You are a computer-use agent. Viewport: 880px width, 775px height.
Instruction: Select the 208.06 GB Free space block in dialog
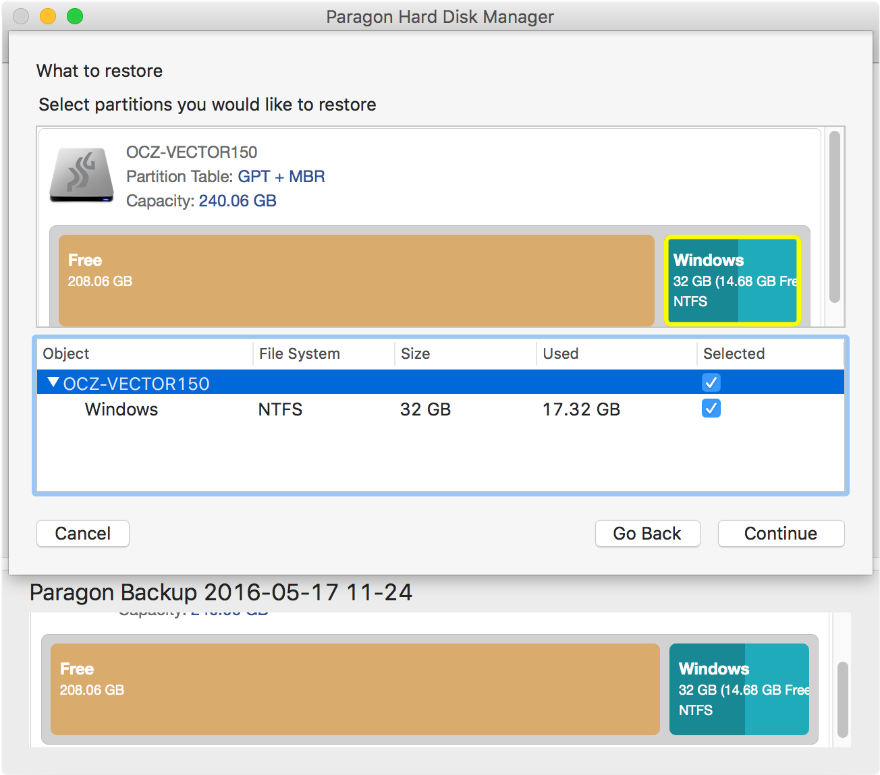pos(356,281)
